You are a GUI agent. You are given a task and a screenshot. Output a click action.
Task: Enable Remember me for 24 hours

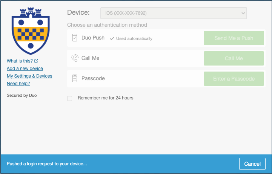tap(69, 98)
